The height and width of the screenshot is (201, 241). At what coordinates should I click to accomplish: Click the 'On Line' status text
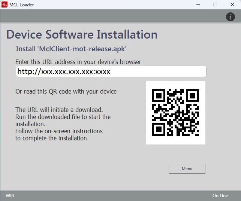(x=220, y=196)
